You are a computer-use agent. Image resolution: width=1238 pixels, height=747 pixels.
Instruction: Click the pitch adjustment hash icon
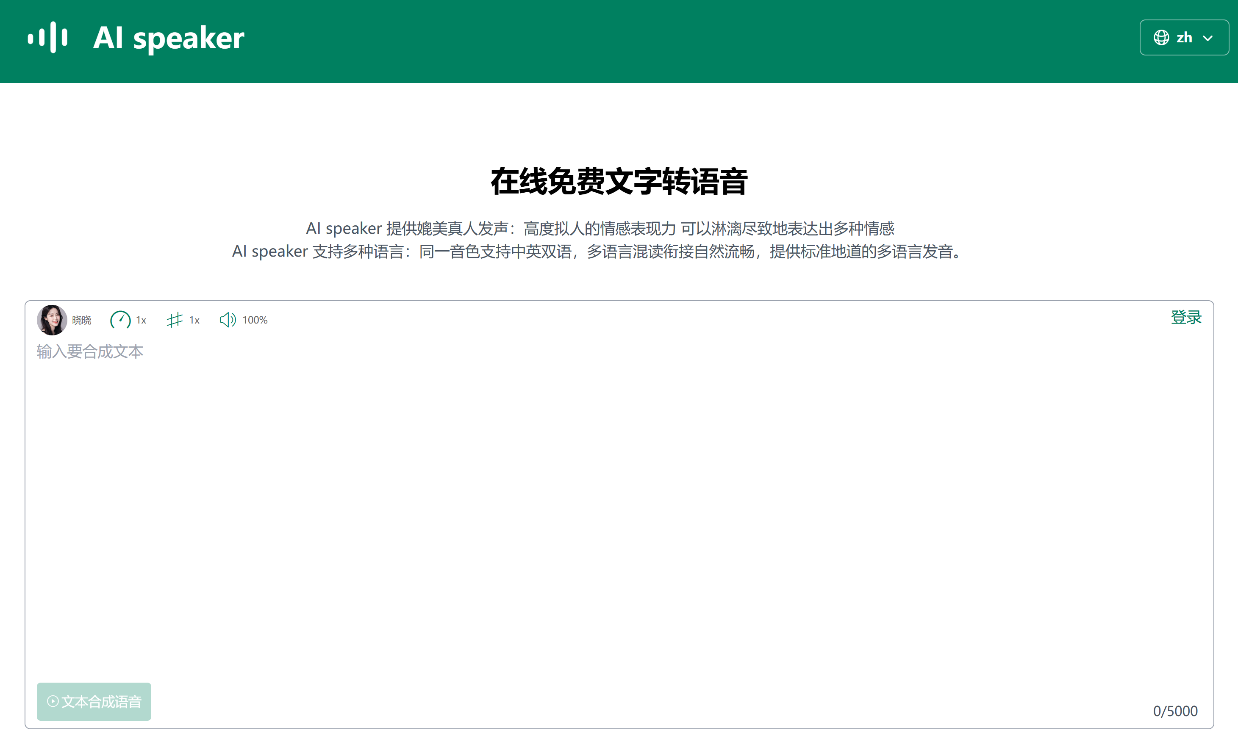(x=174, y=320)
